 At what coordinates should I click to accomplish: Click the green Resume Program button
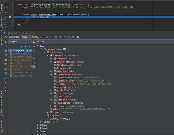(5, 42)
